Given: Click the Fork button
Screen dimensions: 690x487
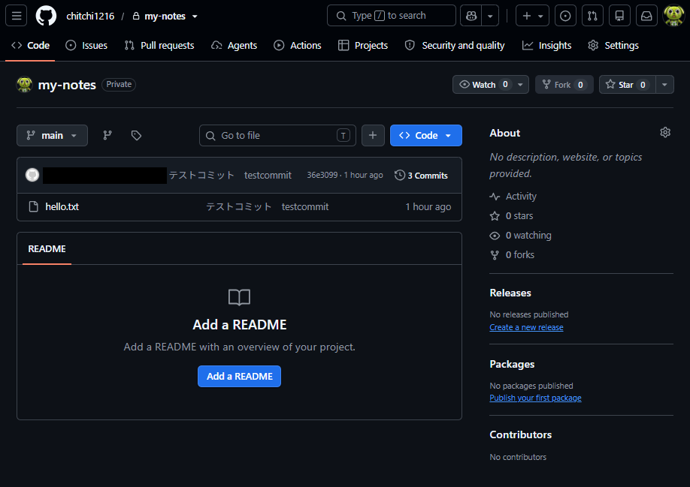Looking at the screenshot, I should point(564,85).
